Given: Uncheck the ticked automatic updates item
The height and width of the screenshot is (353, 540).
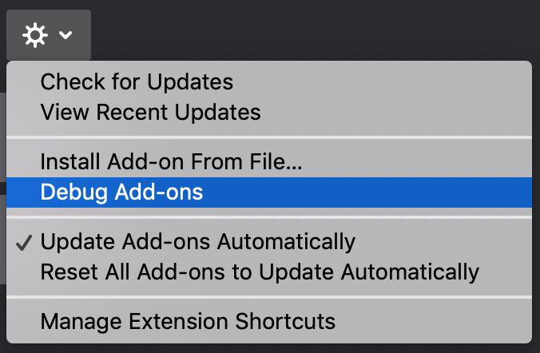Looking at the screenshot, I should (269, 242).
